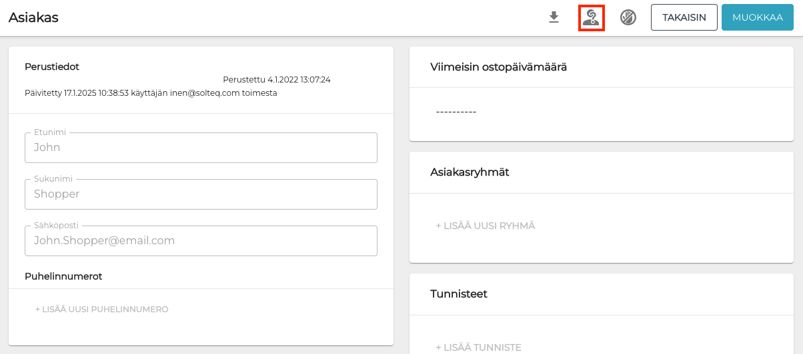Click the download customer data icon
Viewport: 803px width, 354px height.
(x=554, y=17)
